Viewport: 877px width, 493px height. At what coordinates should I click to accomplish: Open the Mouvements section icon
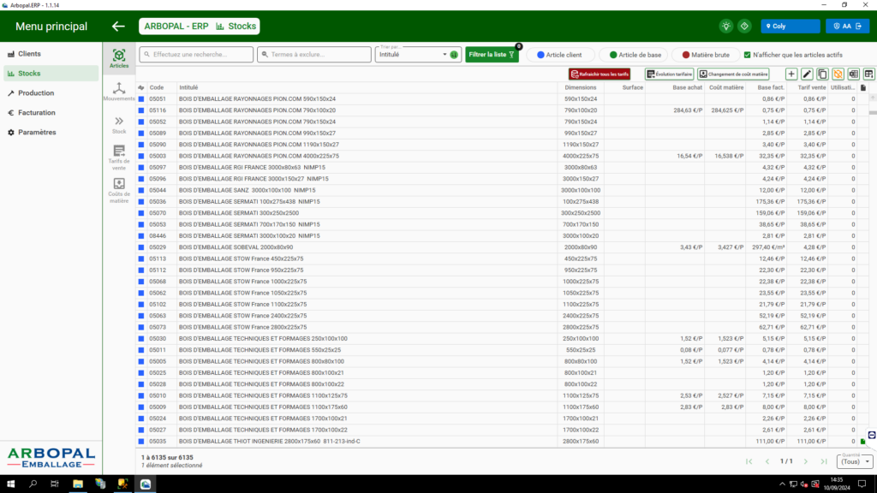118,92
